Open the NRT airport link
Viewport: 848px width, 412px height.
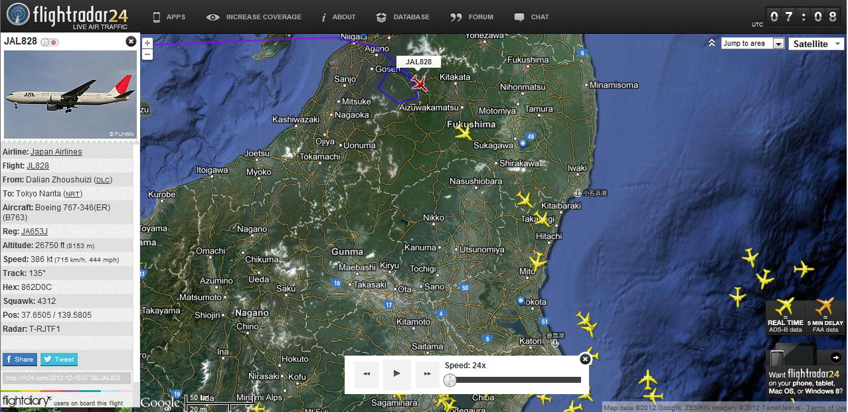point(72,194)
